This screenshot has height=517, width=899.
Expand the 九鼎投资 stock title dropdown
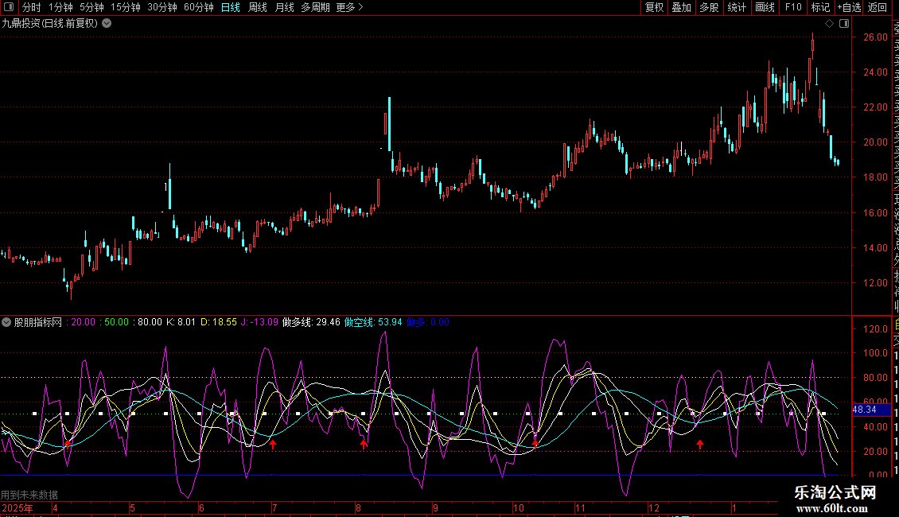(107, 23)
